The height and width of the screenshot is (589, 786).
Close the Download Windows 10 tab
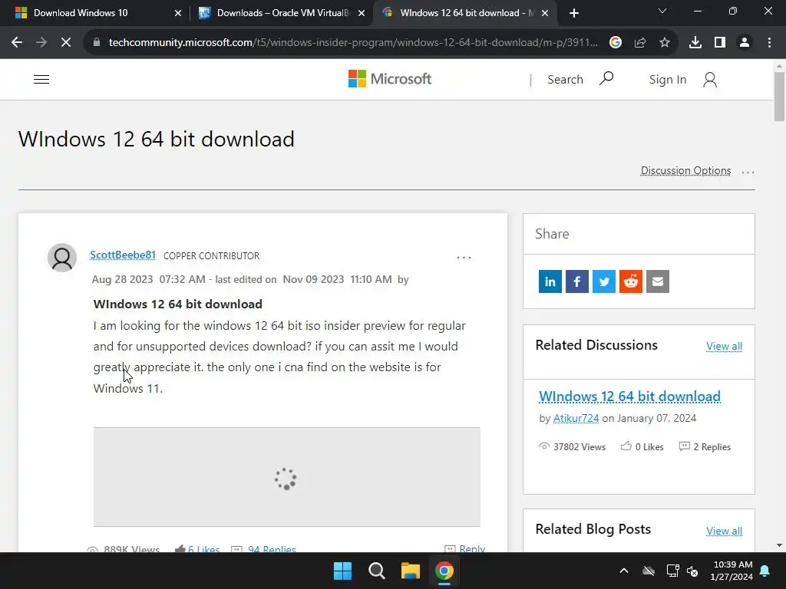[x=178, y=13]
